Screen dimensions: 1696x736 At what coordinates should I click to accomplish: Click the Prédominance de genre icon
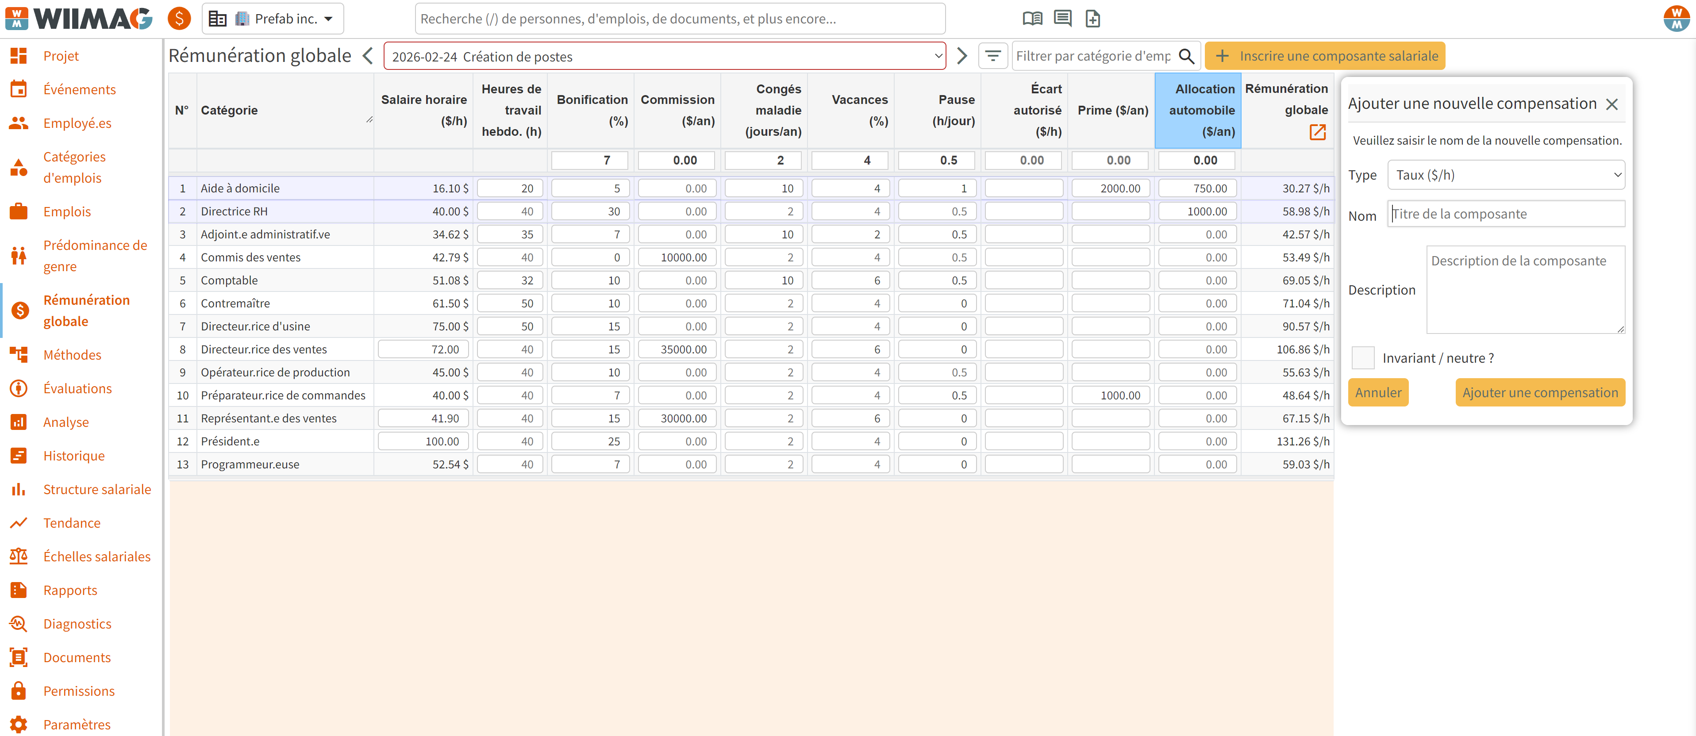pyautogui.click(x=19, y=255)
